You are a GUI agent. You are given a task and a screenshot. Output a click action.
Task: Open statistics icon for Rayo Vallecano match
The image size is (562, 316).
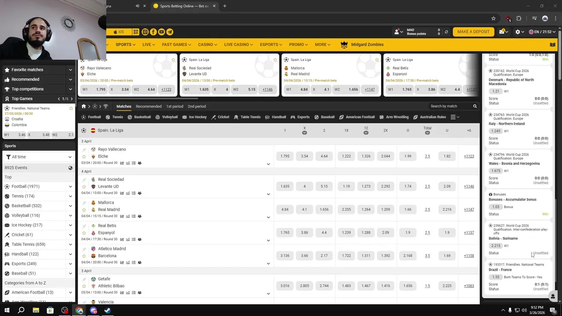point(122,163)
